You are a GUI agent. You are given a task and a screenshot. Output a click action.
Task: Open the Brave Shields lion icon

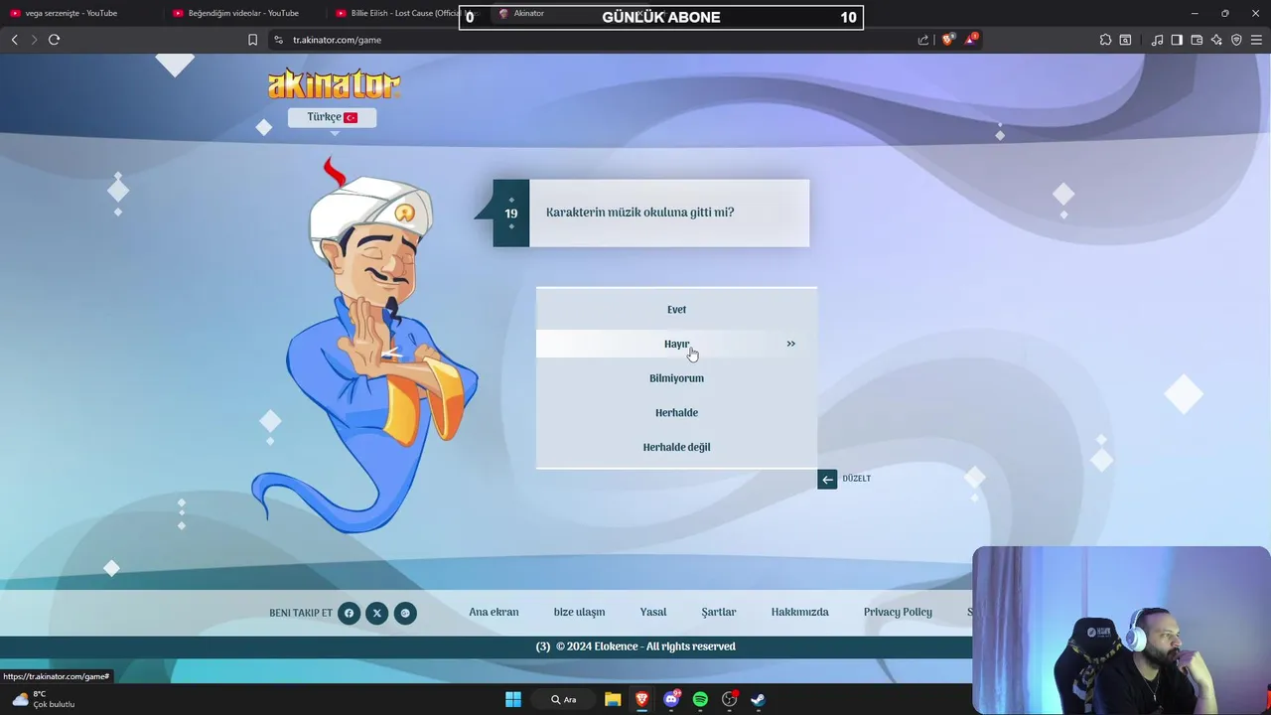(x=948, y=40)
